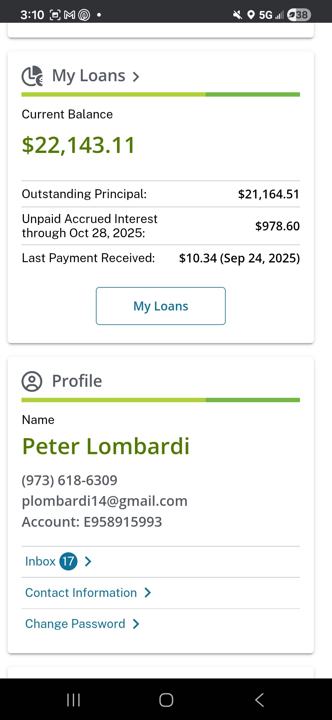The height and width of the screenshot is (720, 332).
Task: Tap the battery indicator showing 38
Action: coord(299,15)
